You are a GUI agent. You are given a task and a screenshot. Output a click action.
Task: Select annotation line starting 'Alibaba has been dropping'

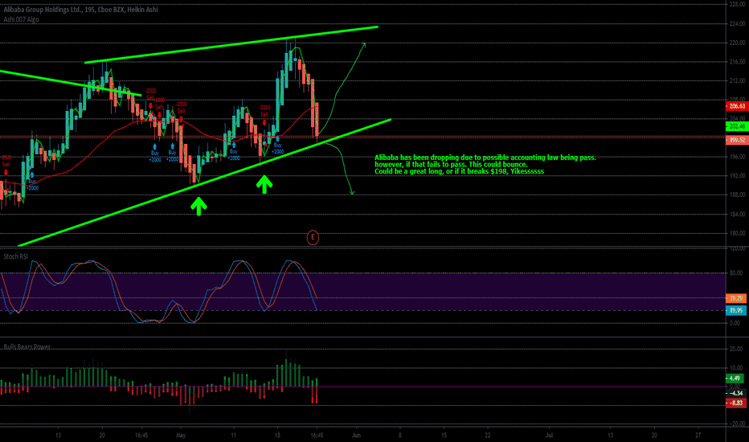(485, 158)
